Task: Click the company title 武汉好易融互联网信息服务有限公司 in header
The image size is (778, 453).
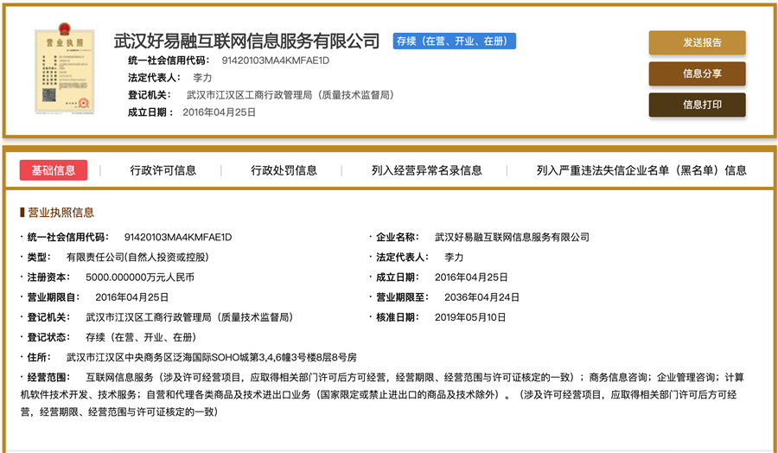Action: tap(247, 41)
